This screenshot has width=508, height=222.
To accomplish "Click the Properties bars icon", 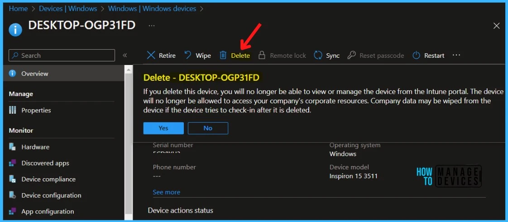I will (13, 110).
